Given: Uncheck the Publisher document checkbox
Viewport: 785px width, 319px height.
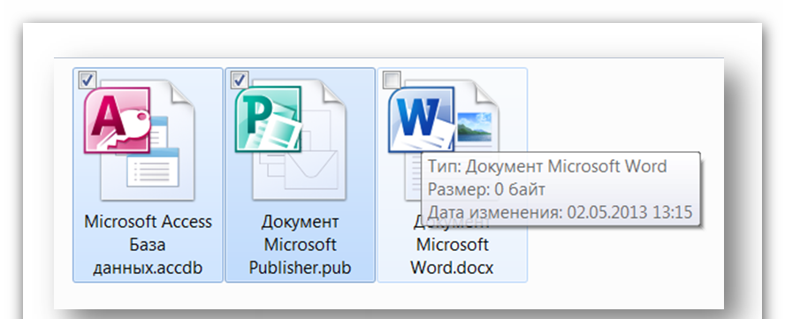Looking at the screenshot, I should point(240,80).
